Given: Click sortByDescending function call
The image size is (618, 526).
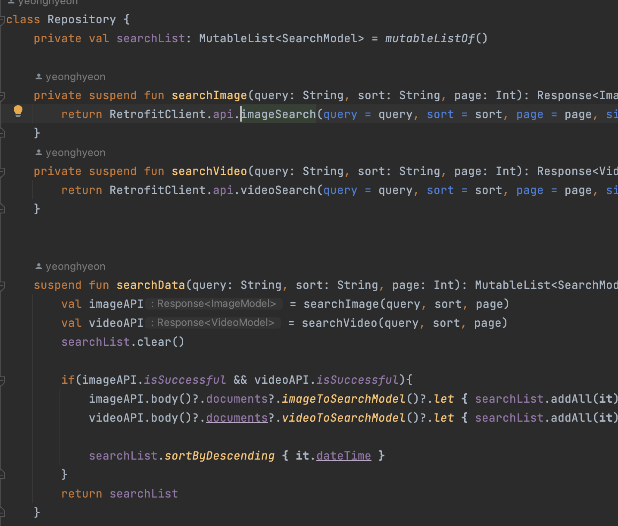Looking at the screenshot, I should [x=220, y=456].
